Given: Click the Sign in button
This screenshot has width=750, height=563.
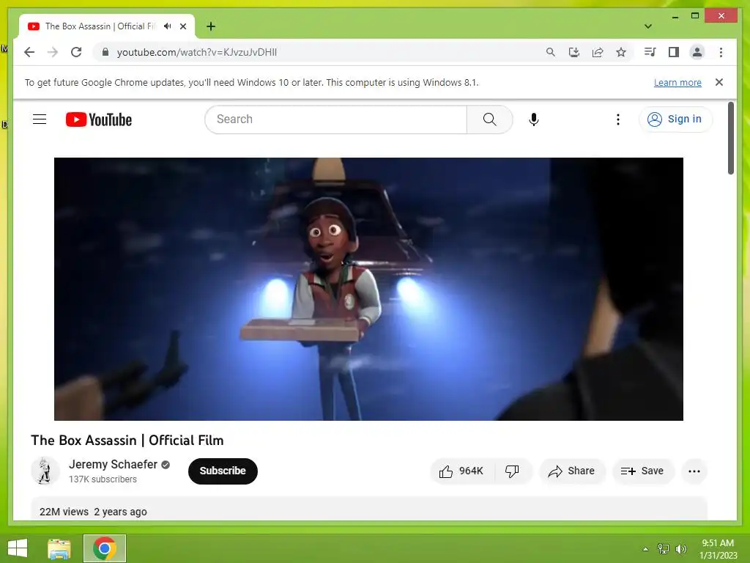Looking at the screenshot, I should coord(675,119).
